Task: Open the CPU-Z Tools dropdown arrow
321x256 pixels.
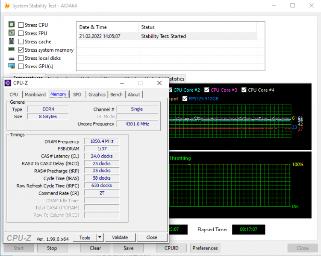Action: [100, 237]
